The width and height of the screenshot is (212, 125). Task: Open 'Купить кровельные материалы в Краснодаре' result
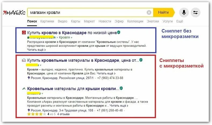[x=83, y=60]
